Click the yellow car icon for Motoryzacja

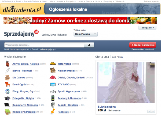point(53,64)
